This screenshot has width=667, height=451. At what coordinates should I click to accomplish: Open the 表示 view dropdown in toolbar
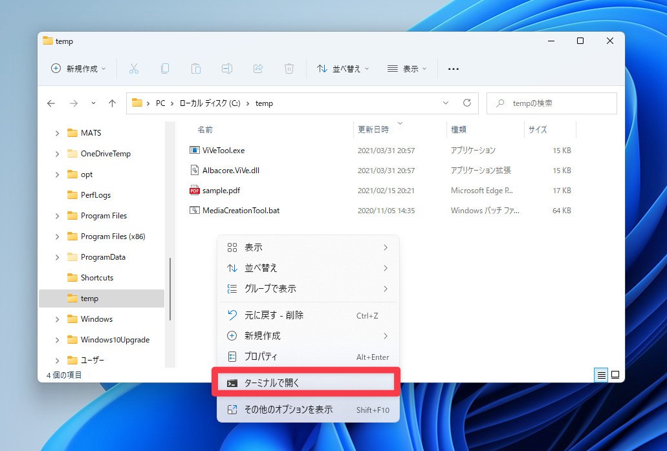[x=406, y=68]
